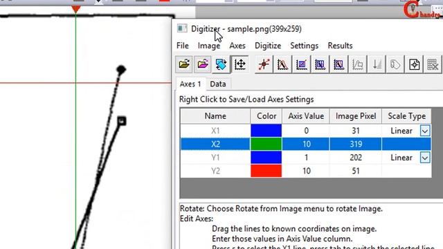The height and width of the screenshot is (249, 443).
Task: Open the Digitize menu
Action: (268, 46)
